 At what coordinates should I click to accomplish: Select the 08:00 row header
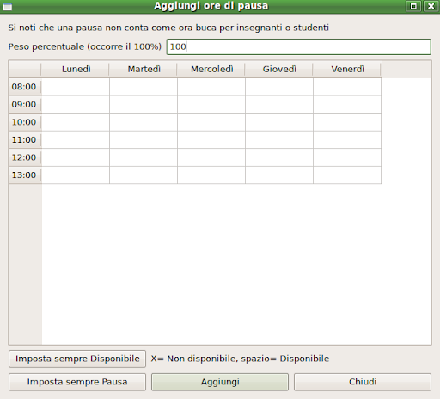25,87
